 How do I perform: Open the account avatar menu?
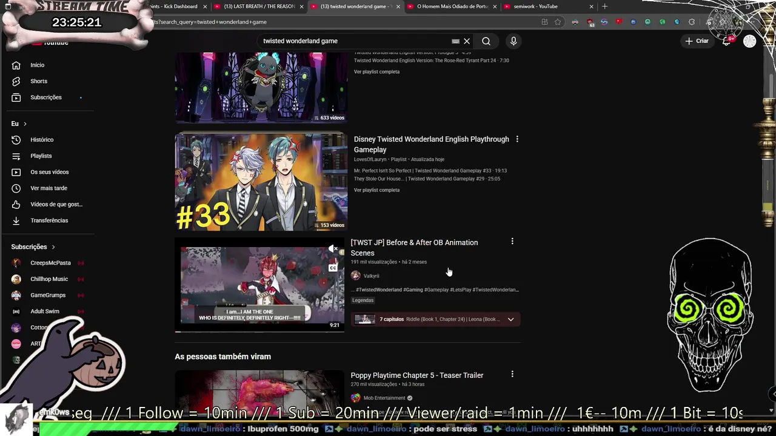click(x=750, y=41)
